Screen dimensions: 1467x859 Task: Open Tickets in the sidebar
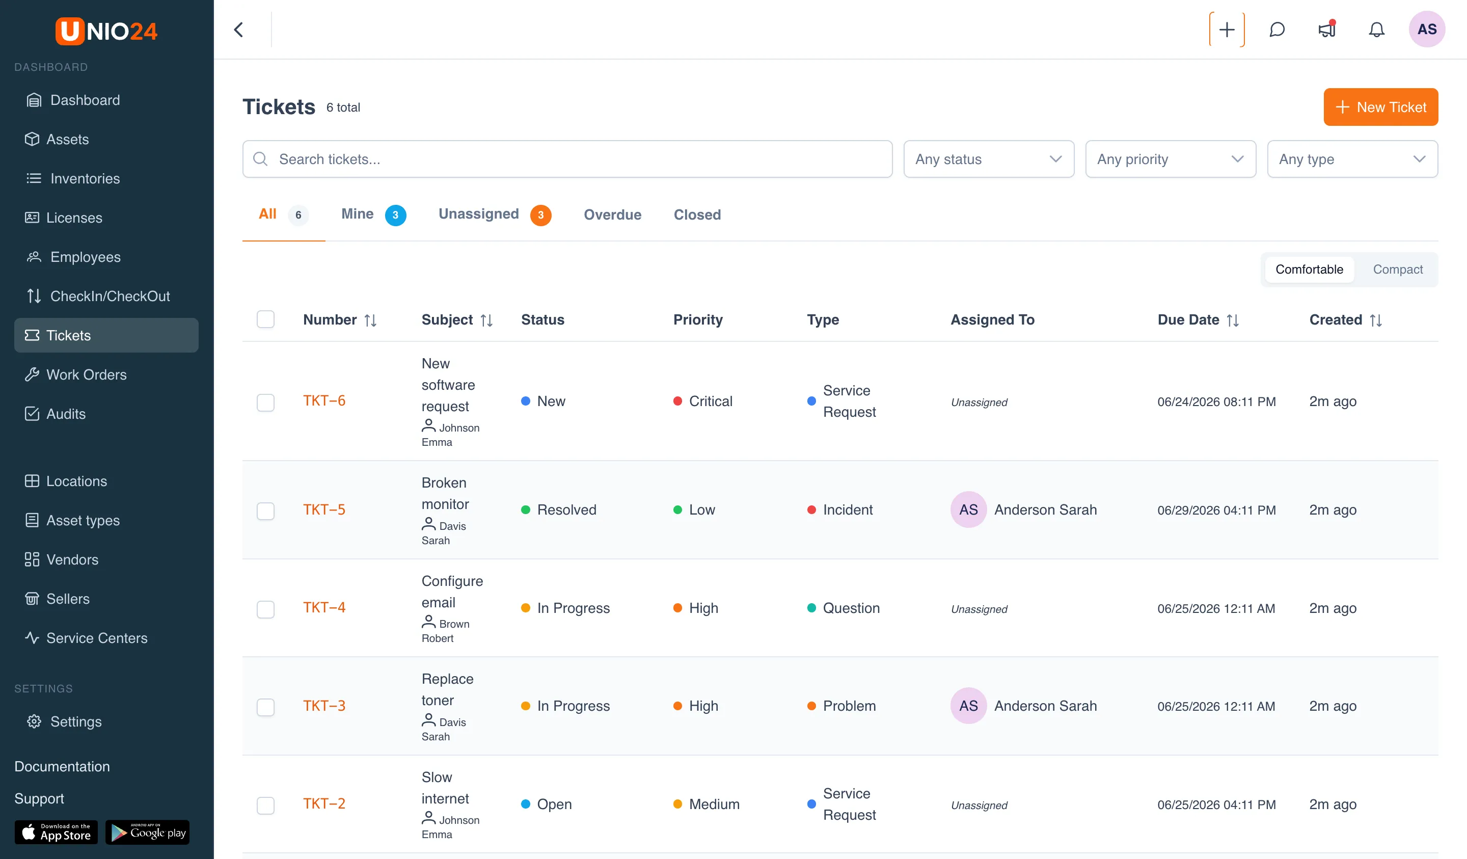pyautogui.click(x=106, y=335)
